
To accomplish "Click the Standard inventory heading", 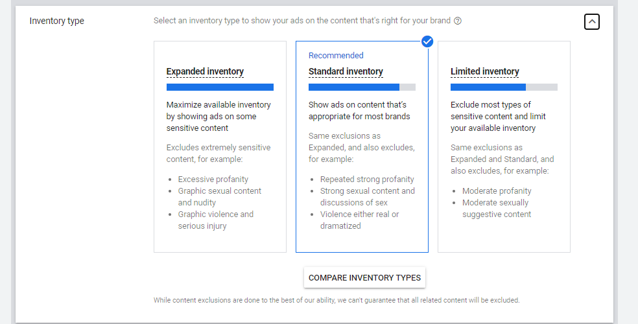I will 346,71.
